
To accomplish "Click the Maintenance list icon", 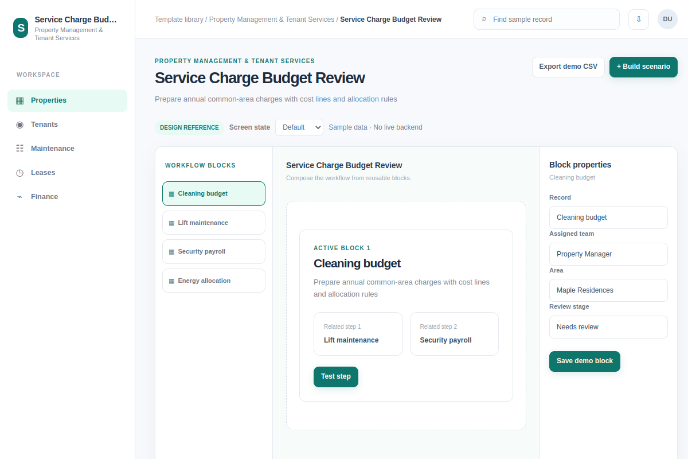I will coord(20,149).
